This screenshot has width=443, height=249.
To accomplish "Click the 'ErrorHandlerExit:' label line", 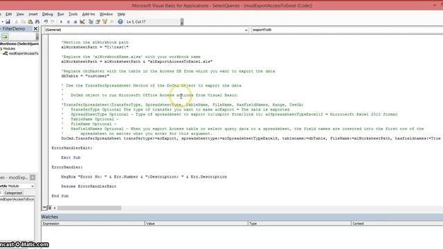I will coord(72,148).
